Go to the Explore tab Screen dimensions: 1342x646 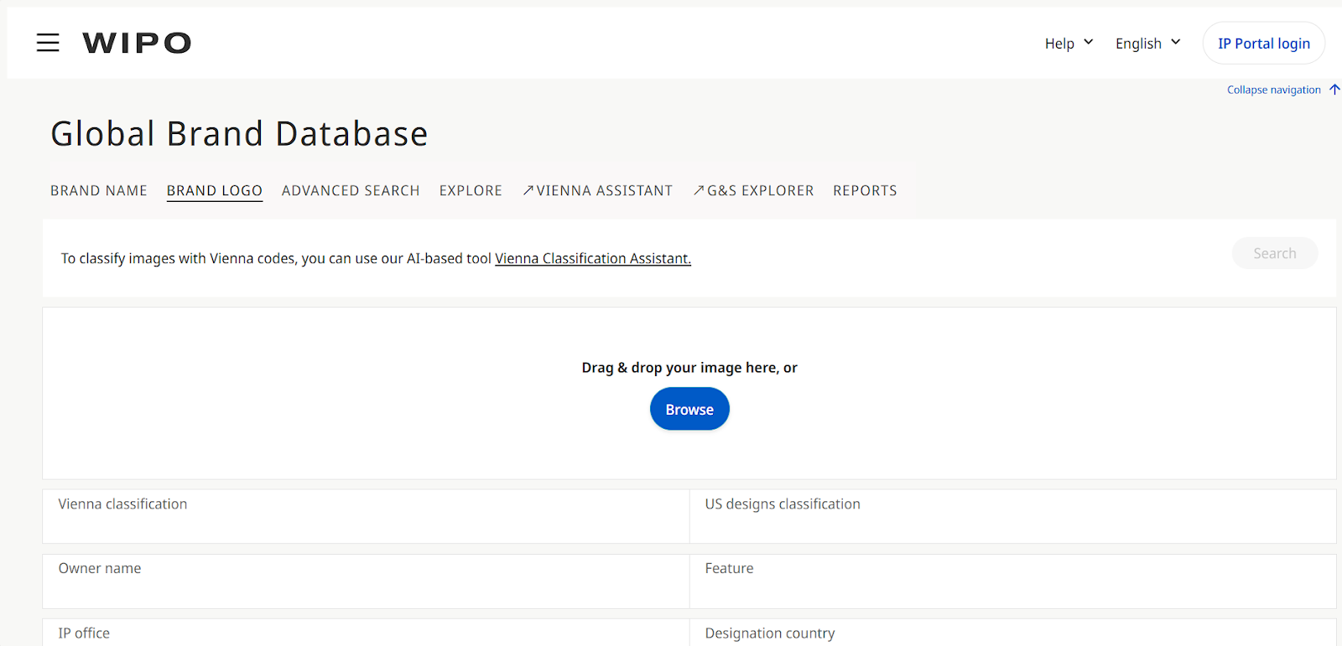coord(471,191)
